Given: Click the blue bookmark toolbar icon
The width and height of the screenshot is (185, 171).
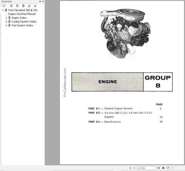Looking at the screenshot, I should pyautogui.click(x=23, y=6).
